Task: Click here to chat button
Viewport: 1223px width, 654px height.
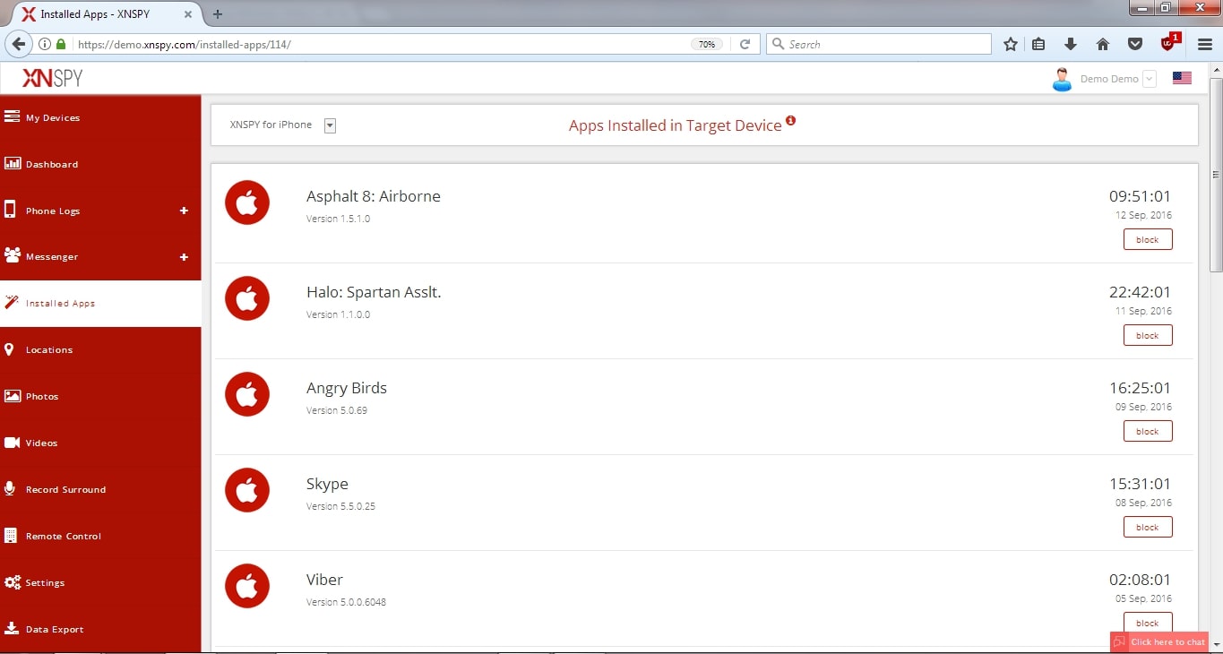Action: 1159,641
